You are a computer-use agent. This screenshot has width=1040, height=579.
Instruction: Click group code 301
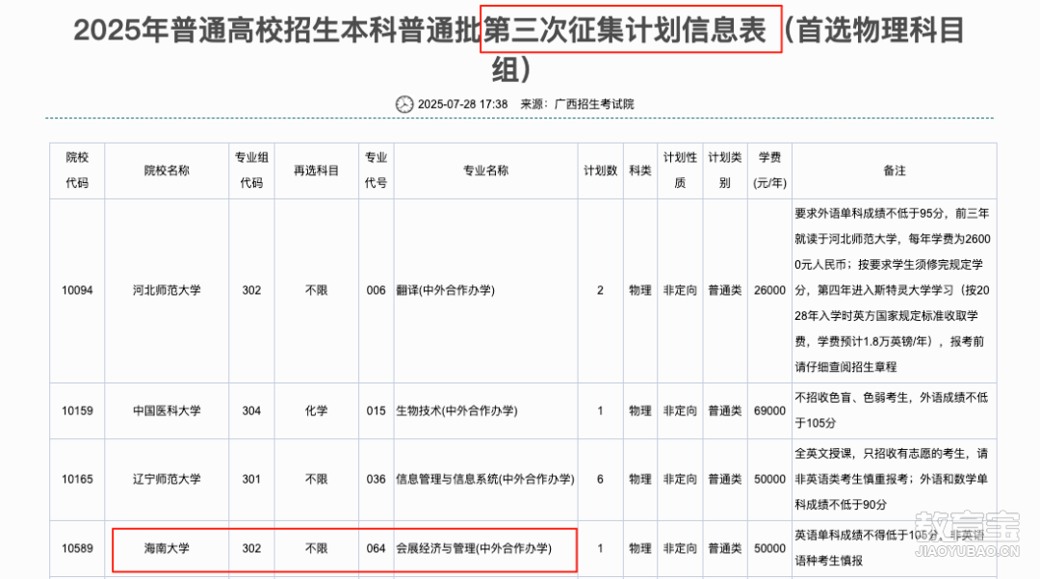pyautogui.click(x=251, y=479)
